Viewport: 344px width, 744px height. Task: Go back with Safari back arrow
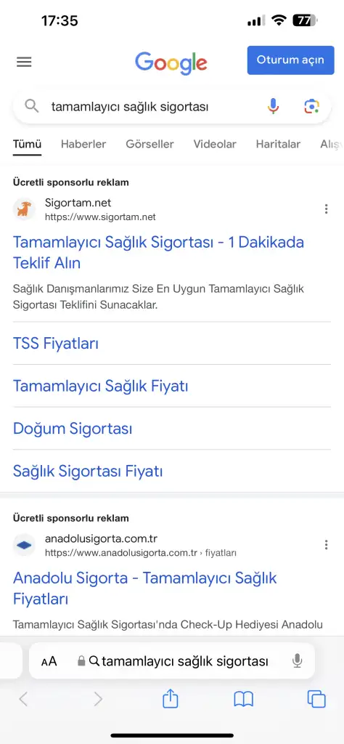23,699
